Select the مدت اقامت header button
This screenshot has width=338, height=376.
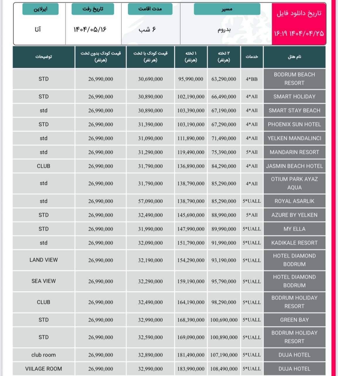(x=150, y=9)
